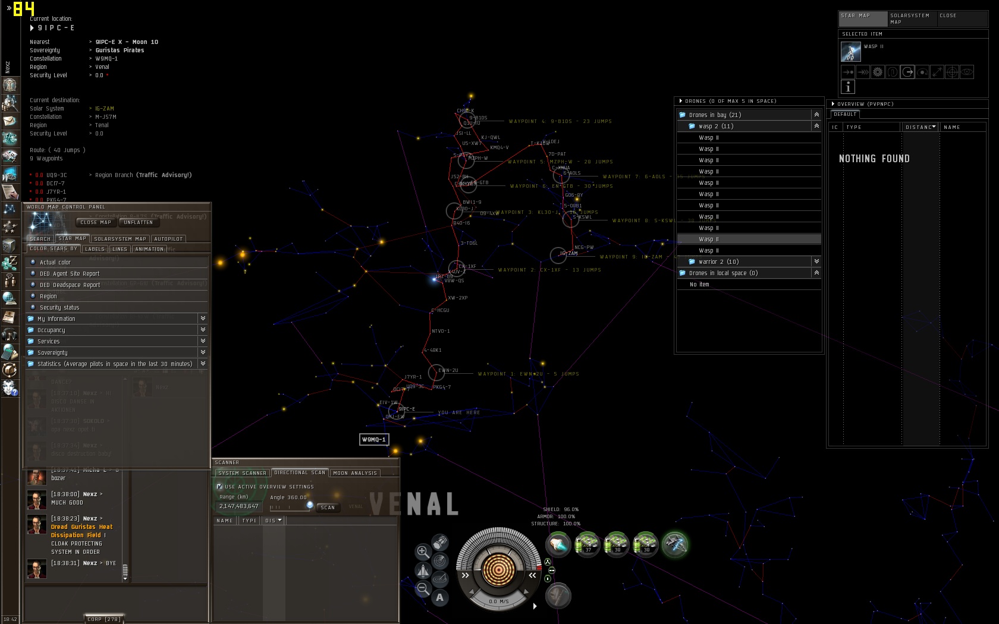The width and height of the screenshot is (999, 624).
Task: Click the Unflatten button
Action: click(x=138, y=222)
